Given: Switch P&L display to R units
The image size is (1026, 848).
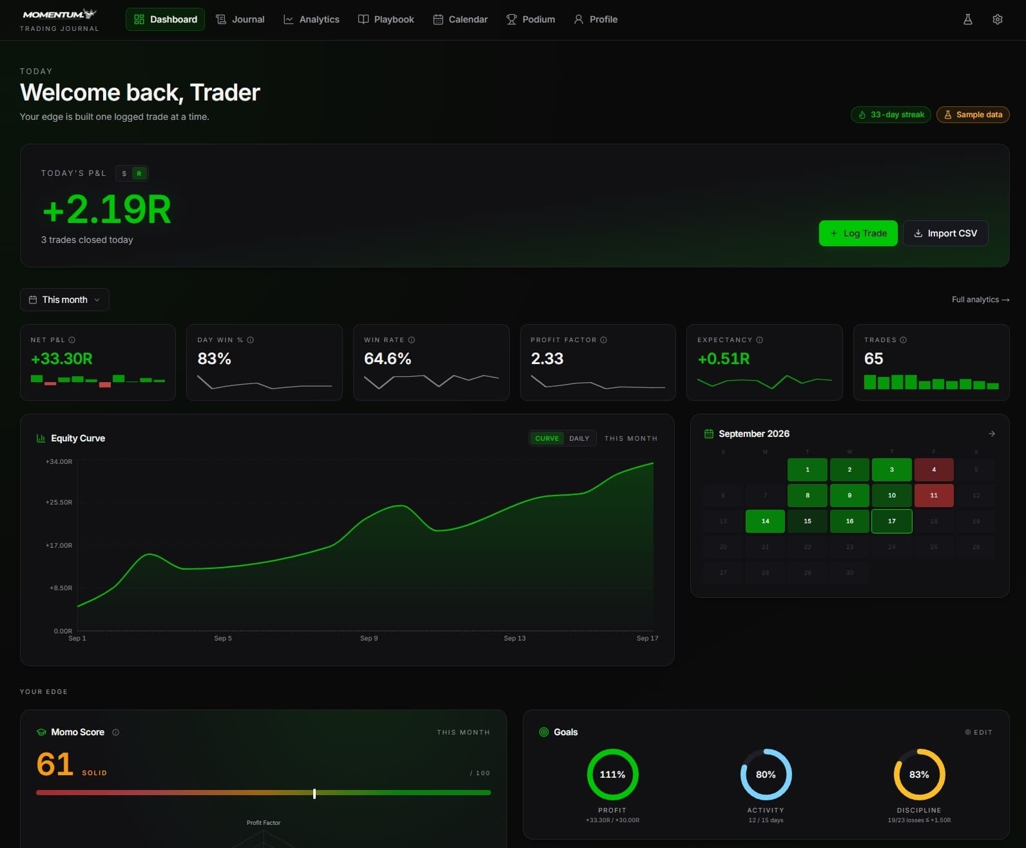Looking at the screenshot, I should click(139, 173).
